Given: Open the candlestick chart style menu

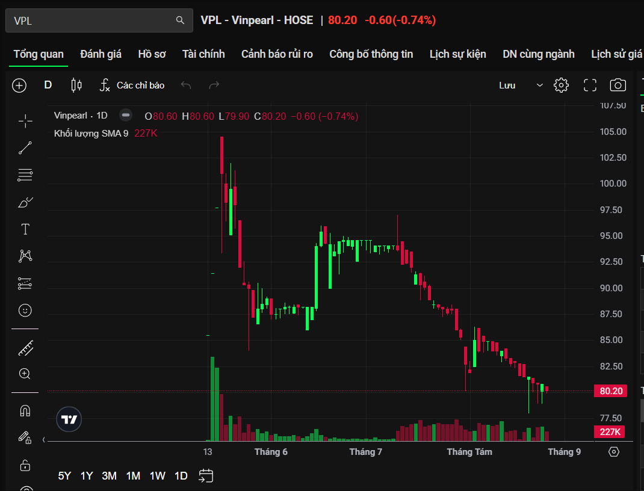Looking at the screenshot, I should click(x=76, y=85).
